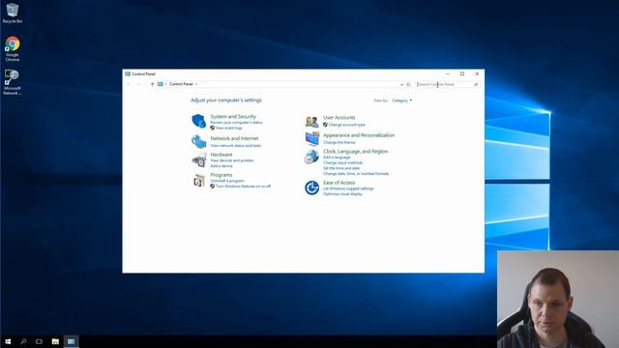
Task: Open the Programs category icon
Action: pos(199,181)
